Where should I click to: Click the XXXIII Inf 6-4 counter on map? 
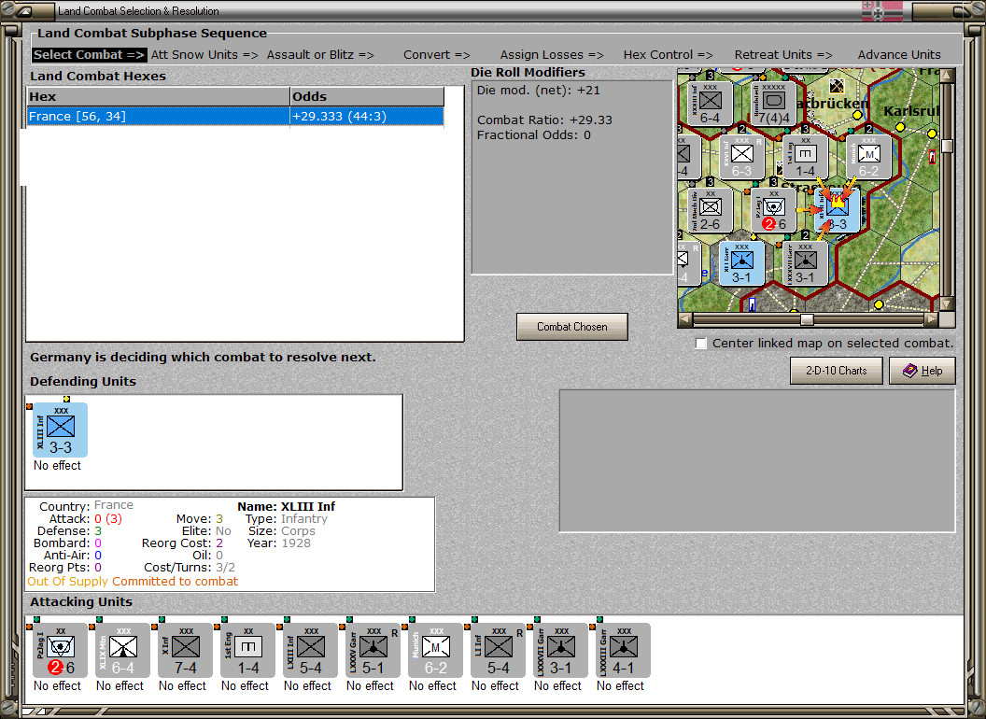[x=710, y=104]
